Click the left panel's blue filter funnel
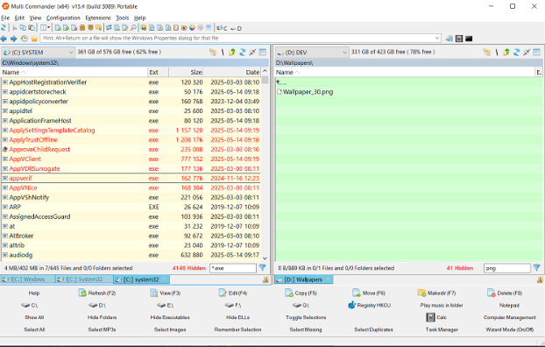Viewport: 545px width, 347px height. click(x=262, y=268)
